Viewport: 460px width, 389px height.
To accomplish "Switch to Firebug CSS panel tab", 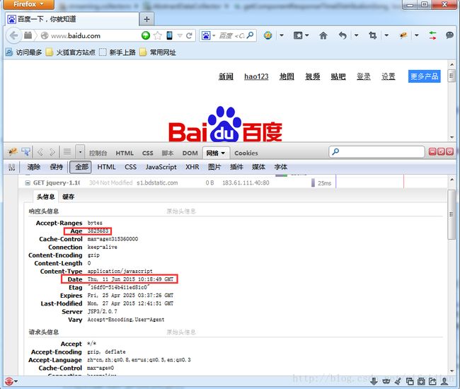I will coord(148,153).
